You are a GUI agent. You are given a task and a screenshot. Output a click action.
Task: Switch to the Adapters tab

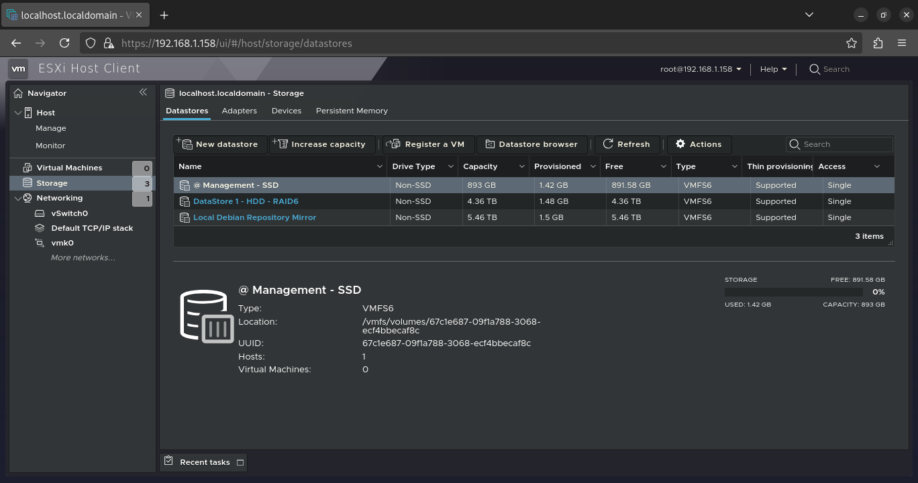tap(239, 111)
